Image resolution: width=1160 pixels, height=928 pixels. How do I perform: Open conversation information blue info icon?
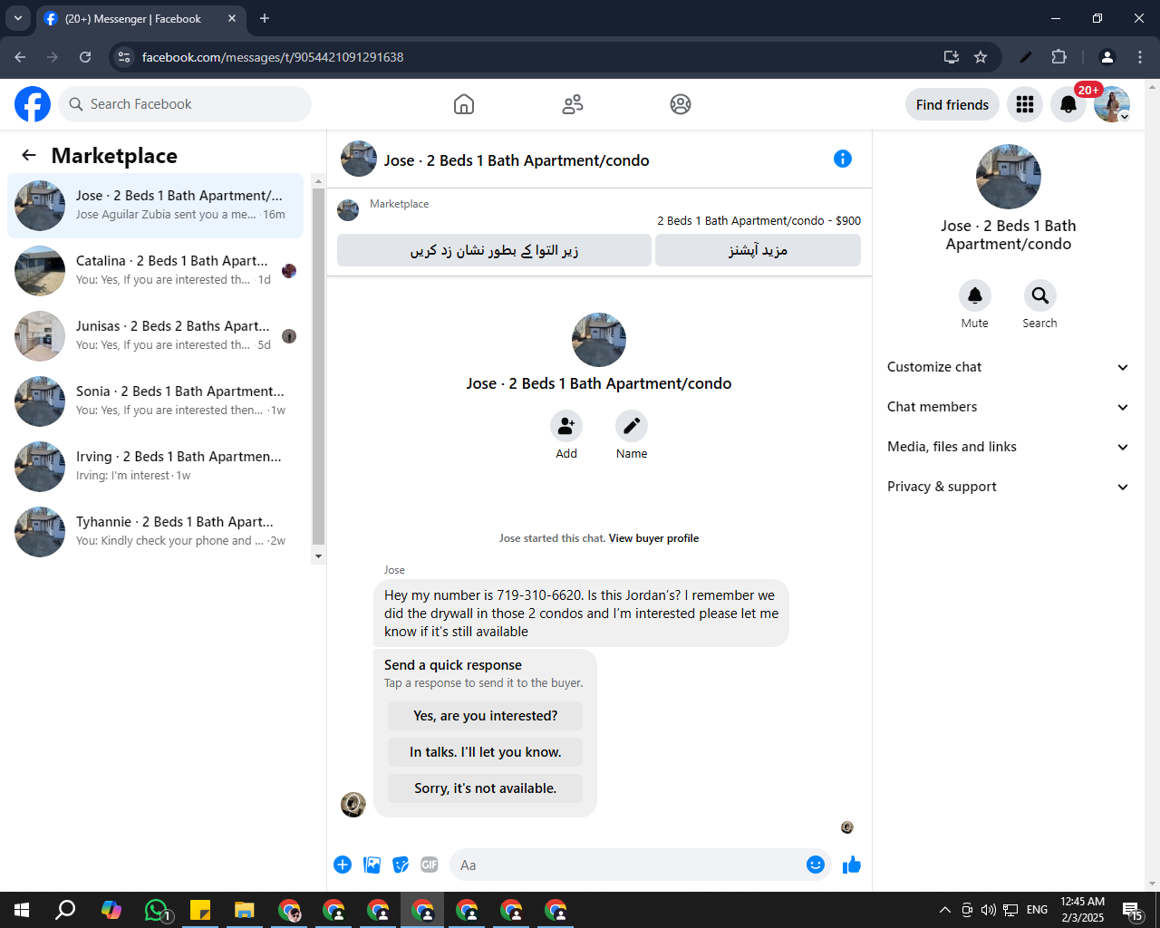pos(843,159)
